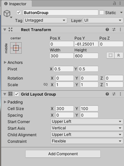Click the Scale label

coord(13,85)
